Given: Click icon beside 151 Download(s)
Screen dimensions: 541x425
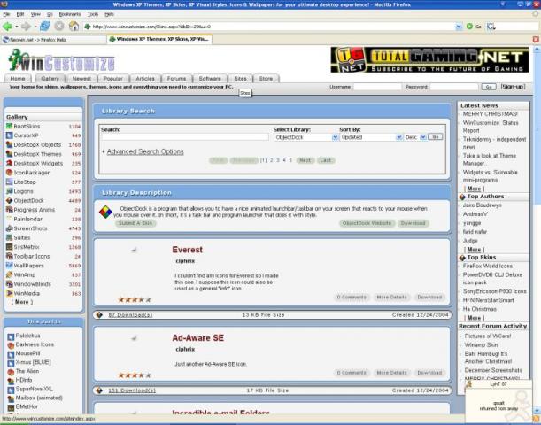Looking at the screenshot, I should pyautogui.click(x=100, y=390).
